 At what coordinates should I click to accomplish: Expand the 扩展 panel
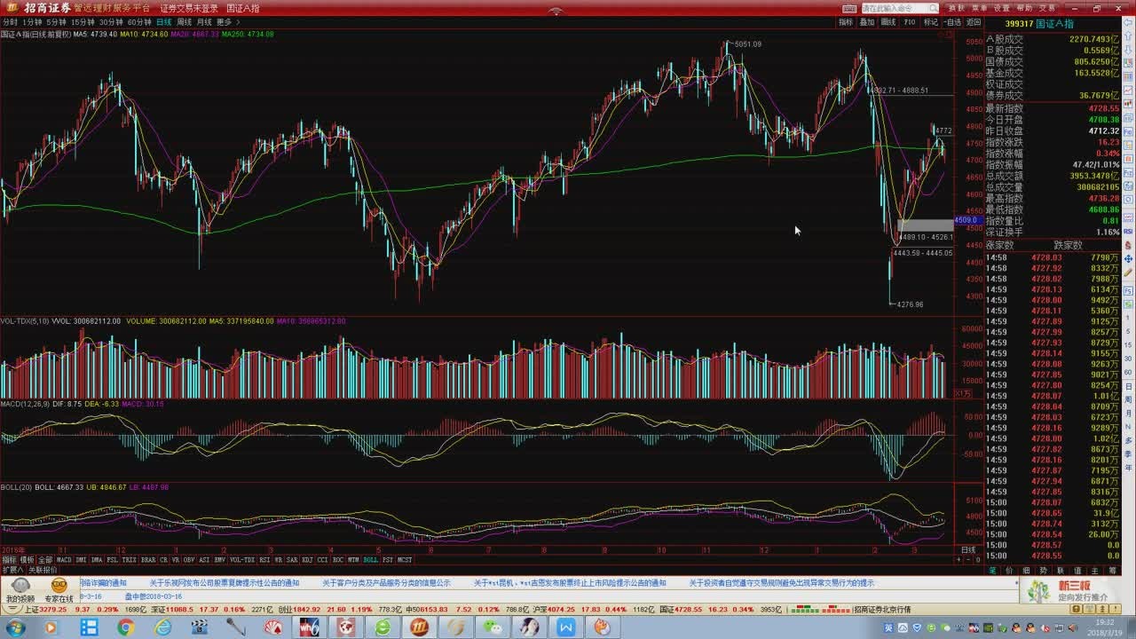point(12,570)
